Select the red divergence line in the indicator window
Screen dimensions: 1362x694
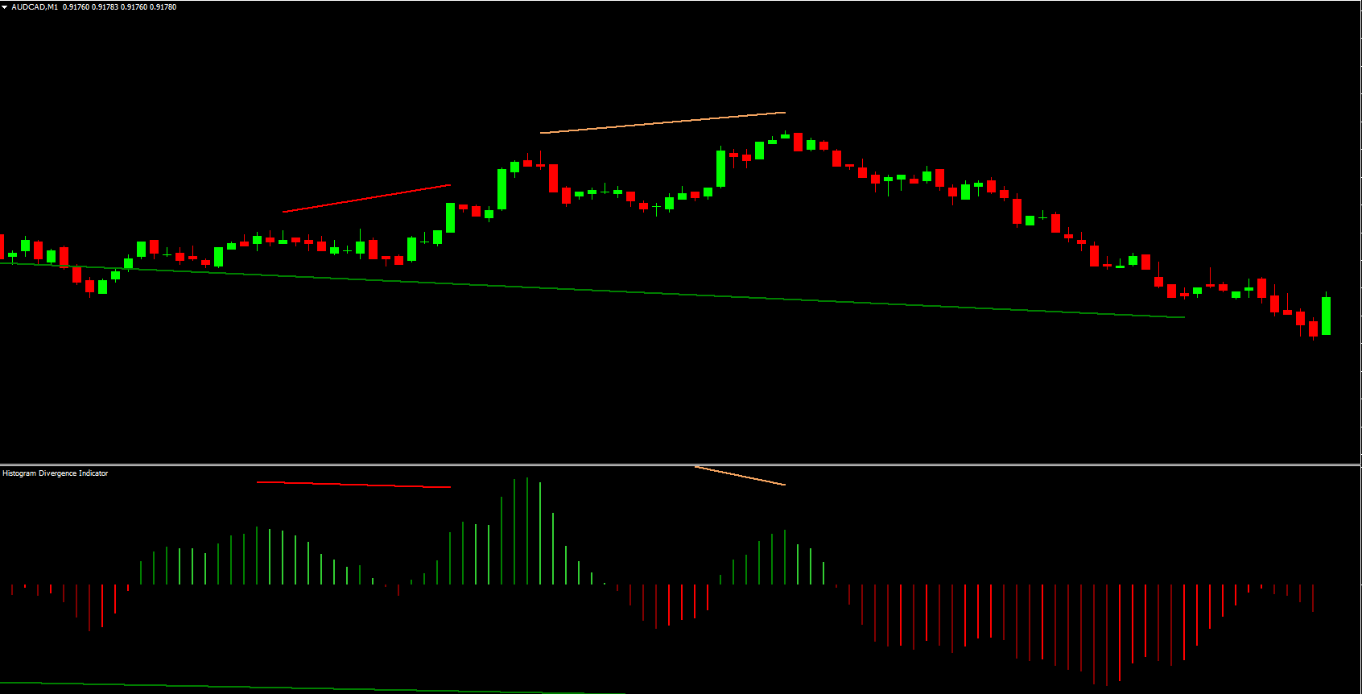[x=353, y=485]
